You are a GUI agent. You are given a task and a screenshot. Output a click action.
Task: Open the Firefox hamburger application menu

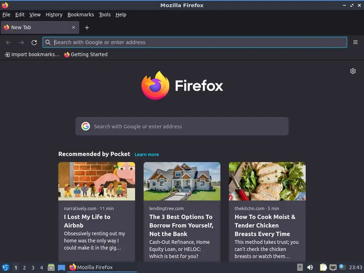pyautogui.click(x=355, y=42)
